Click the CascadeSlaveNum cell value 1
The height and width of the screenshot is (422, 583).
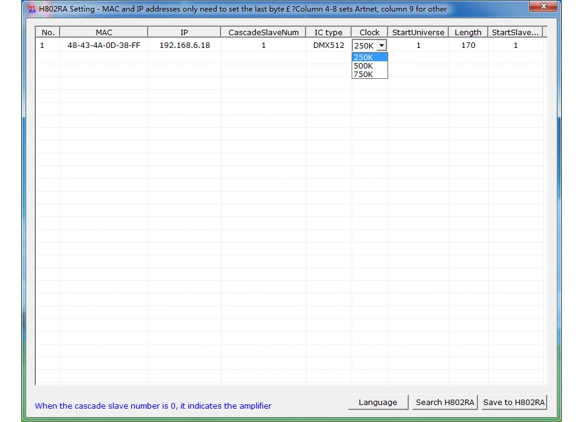point(264,45)
